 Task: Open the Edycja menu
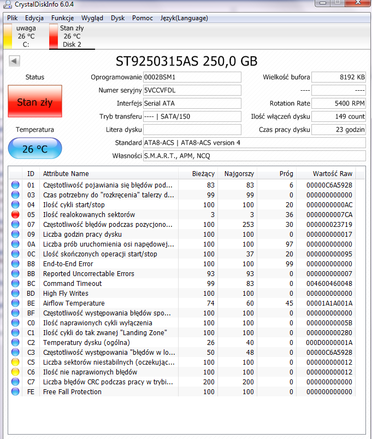point(34,18)
